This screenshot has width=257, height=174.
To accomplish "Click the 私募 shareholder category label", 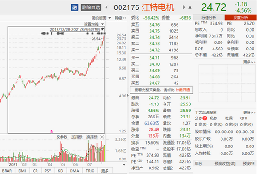I will [x=214, y=118].
